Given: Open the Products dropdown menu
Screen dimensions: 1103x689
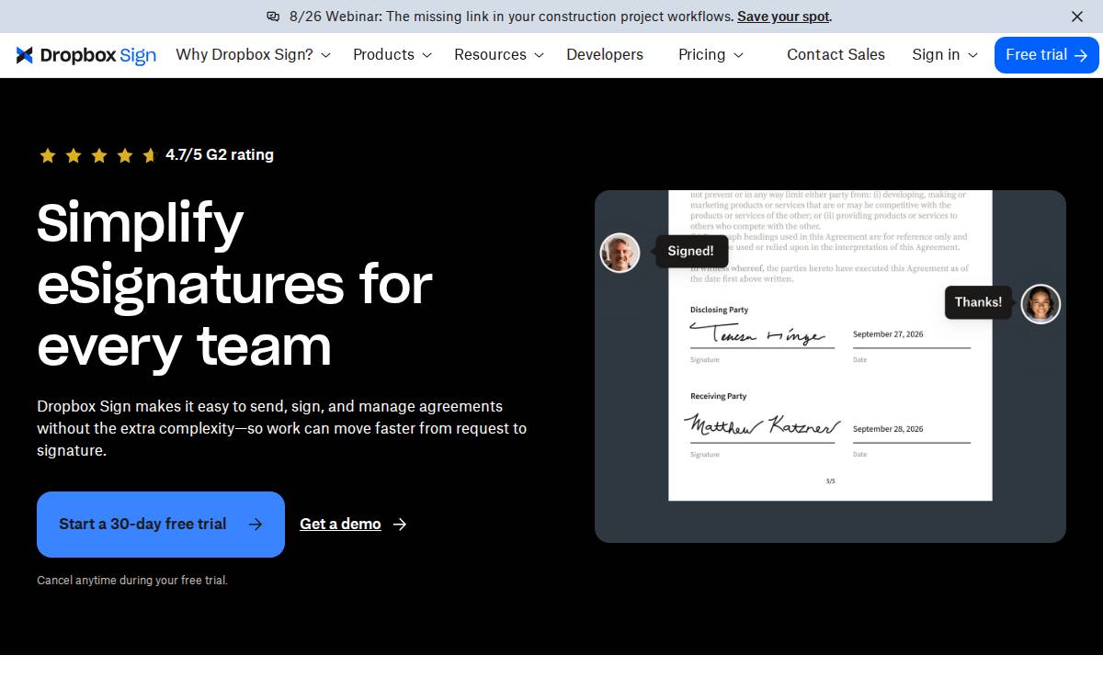Looking at the screenshot, I should click(392, 55).
